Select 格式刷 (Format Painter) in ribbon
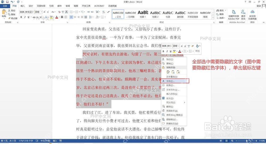The image size is (266, 144). [x=13, y=18]
